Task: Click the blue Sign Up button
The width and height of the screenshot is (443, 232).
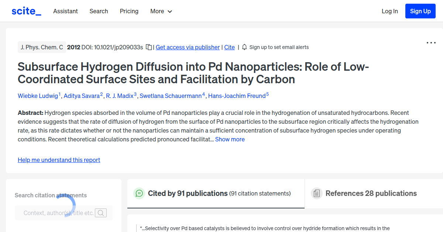Action: tap(420, 11)
